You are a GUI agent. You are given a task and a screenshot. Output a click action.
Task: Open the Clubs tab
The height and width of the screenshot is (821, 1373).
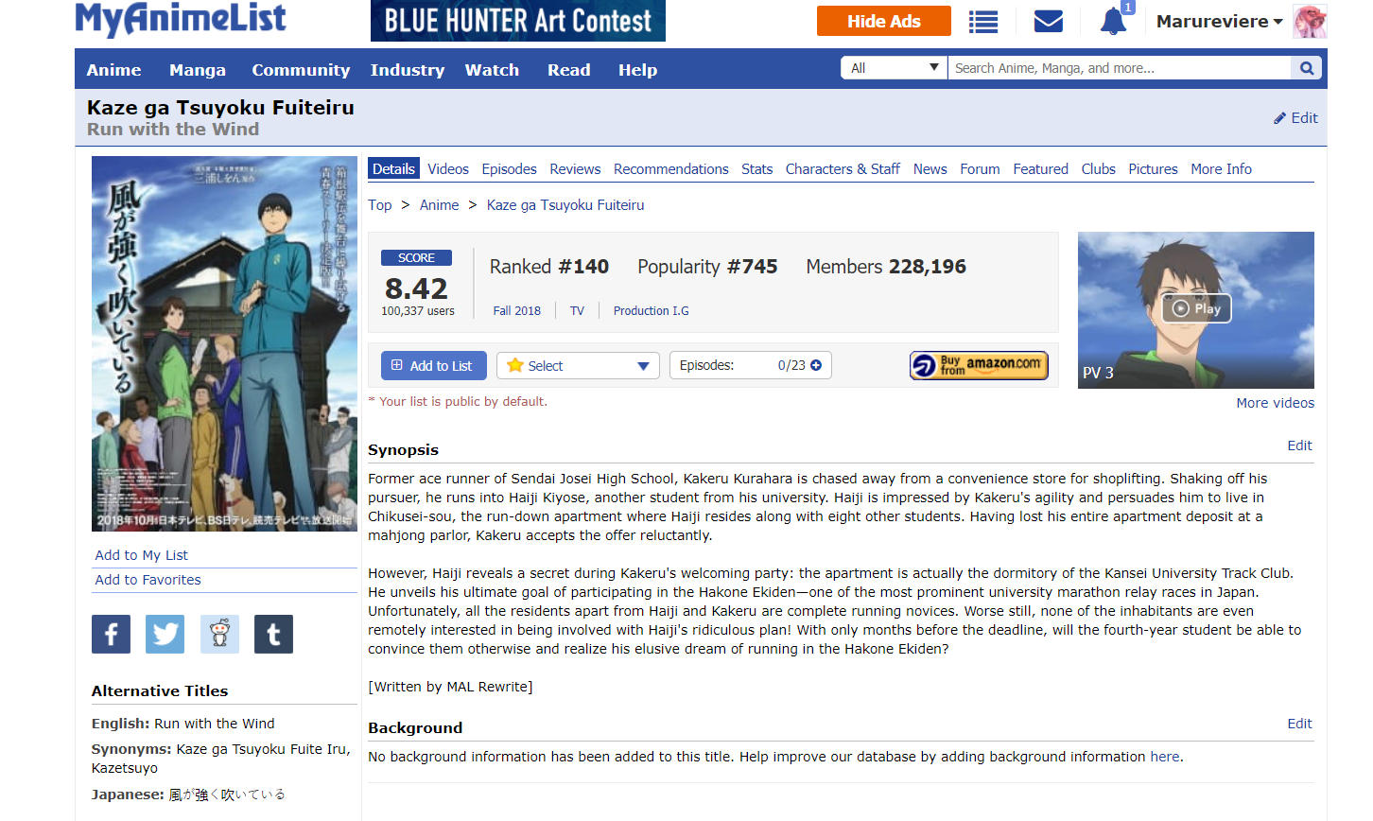tap(1099, 169)
